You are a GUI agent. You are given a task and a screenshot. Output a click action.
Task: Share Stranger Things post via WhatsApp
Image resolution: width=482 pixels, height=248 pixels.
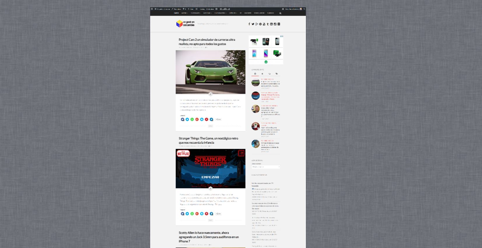click(x=192, y=214)
